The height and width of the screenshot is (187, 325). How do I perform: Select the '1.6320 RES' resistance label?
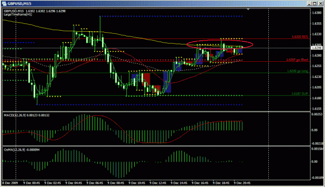tap(300, 37)
